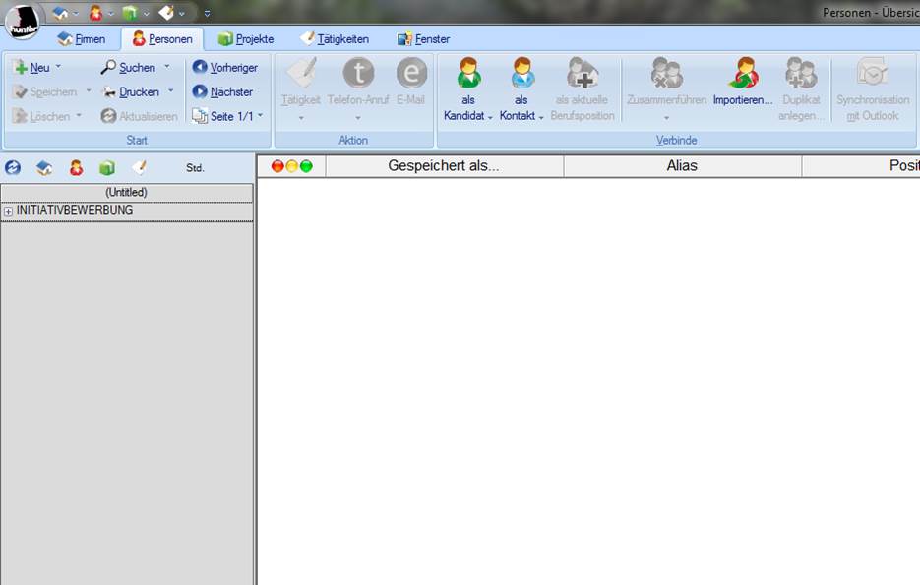Switch to the Projekte ribbon tab

246,39
